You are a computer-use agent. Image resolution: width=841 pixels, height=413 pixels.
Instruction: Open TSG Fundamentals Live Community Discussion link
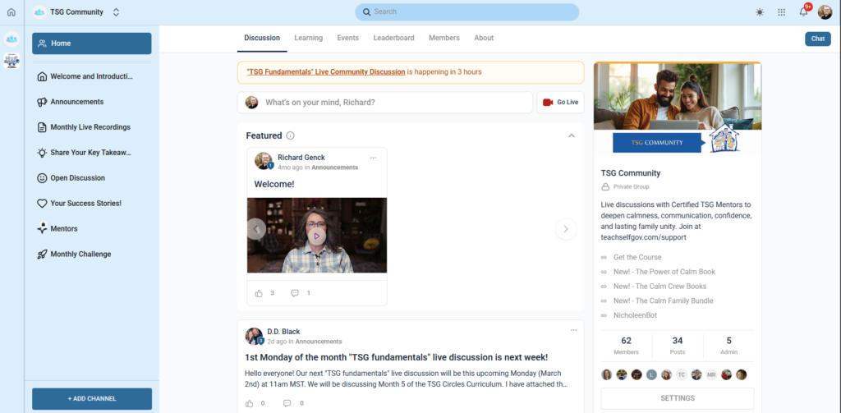coord(326,72)
